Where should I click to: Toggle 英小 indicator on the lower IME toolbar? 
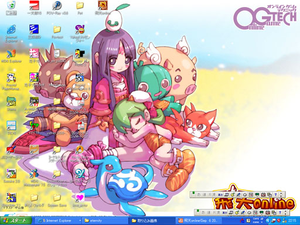coord(225,212)
